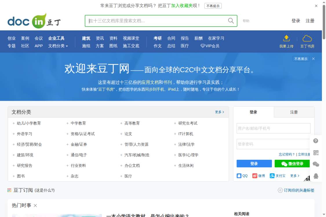The width and height of the screenshot is (326, 217).
Task: Open the help question mark icon
Action: tap(316, 141)
